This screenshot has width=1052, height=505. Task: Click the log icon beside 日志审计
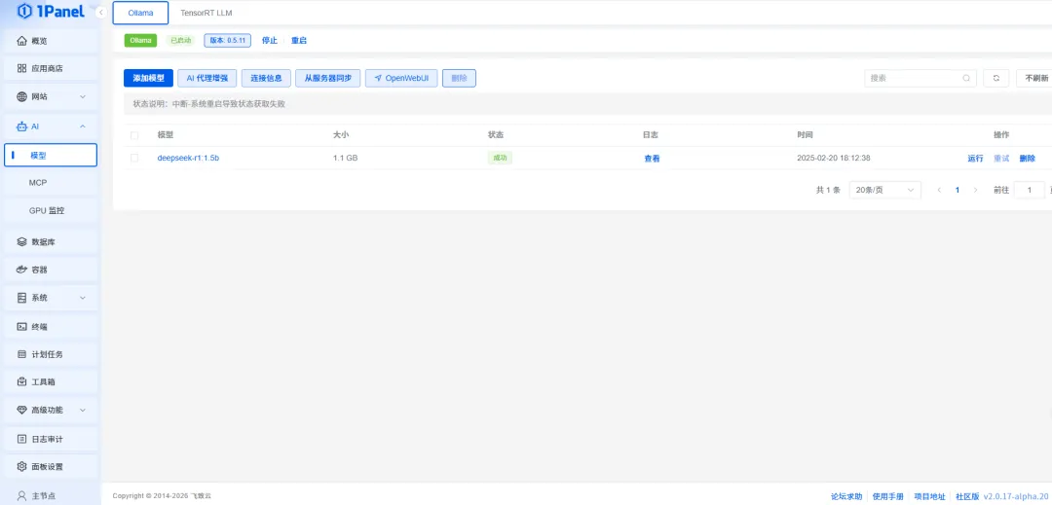click(x=21, y=439)
